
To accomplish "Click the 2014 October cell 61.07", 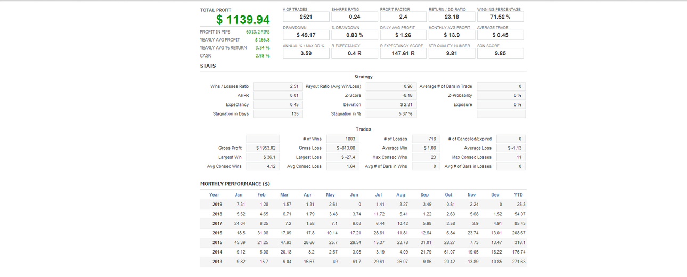I will (449, 252).
